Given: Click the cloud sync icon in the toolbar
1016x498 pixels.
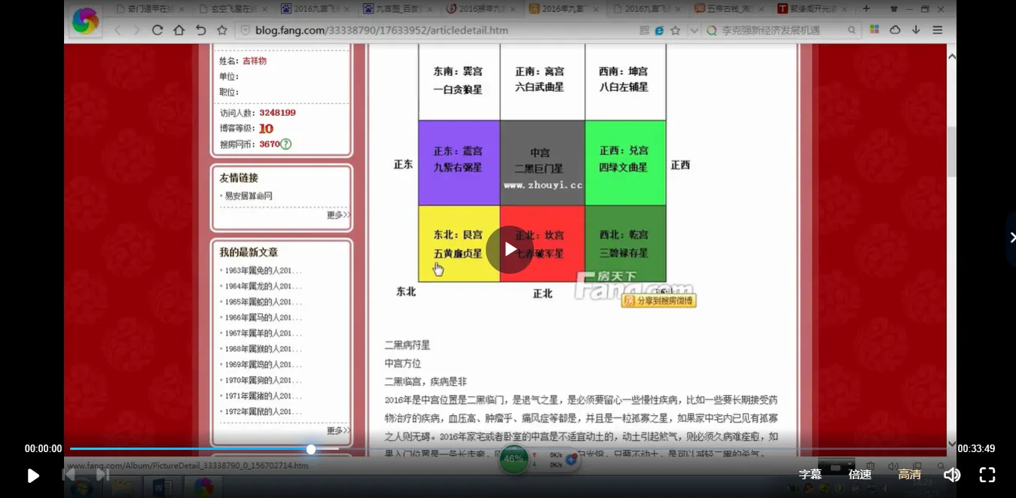Looking at the screenshot, I should pos(895,30).
